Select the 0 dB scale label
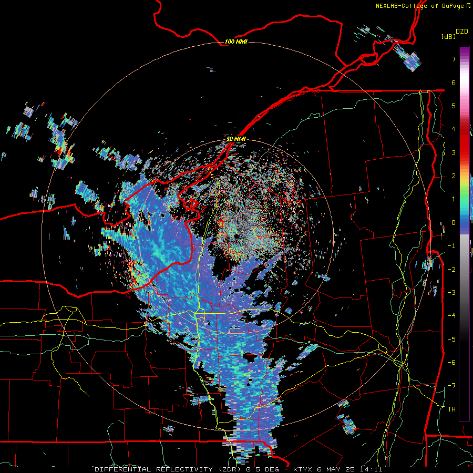The width and height of the screenshot is (473, 473). (454, 223)
